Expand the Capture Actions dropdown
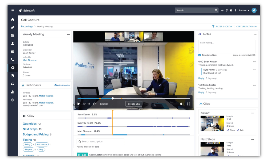 [246, 27]
